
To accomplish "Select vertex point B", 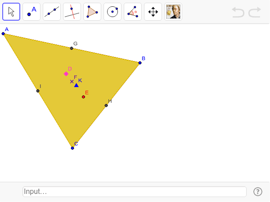I will click(x=140, y=63).
